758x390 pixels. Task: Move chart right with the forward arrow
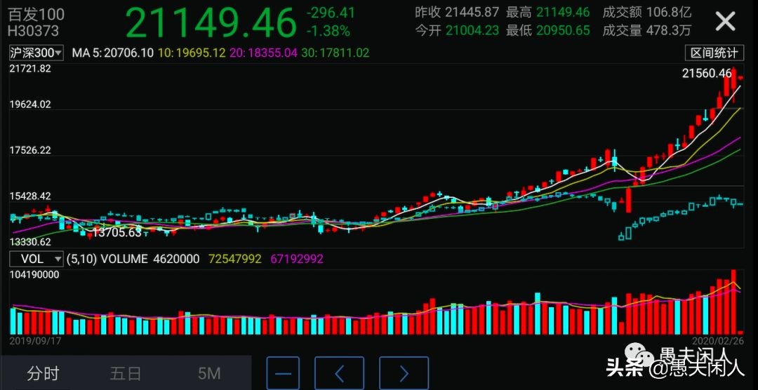tap(404, 374)
